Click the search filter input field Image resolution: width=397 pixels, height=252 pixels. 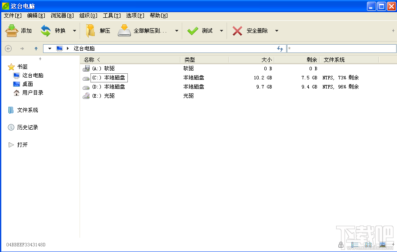tap(341, 49)
